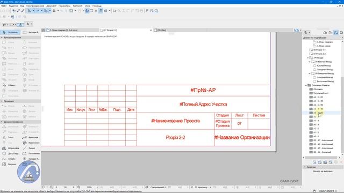Click the inject parameters syringe icon
The height and width of the screenshot is (193, 344).
[23, 11]
